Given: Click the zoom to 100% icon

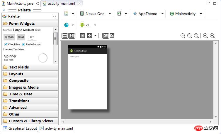Looking at the screenshot, I should pos(196,36).
